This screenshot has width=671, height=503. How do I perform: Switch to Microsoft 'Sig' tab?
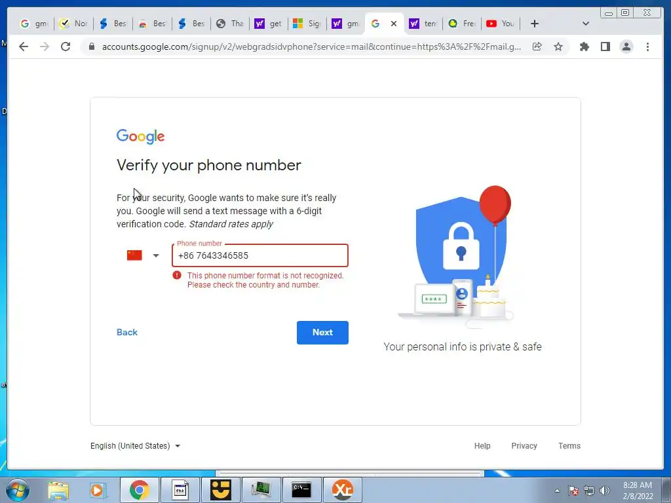click(307, 24)
